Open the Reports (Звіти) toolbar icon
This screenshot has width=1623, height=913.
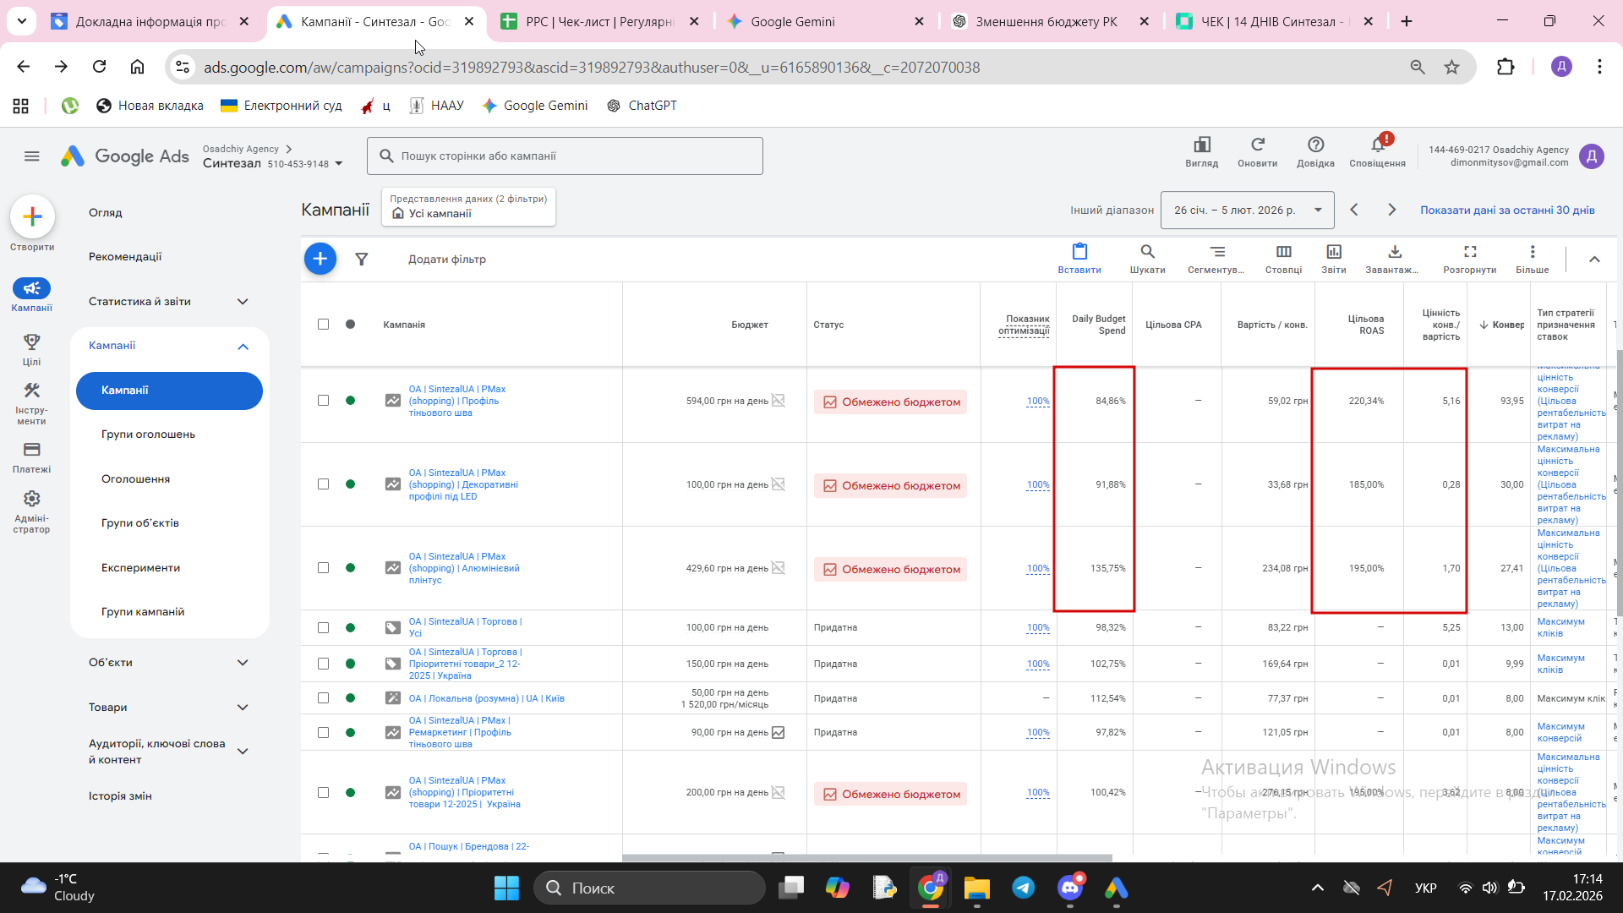point(1333,253)
